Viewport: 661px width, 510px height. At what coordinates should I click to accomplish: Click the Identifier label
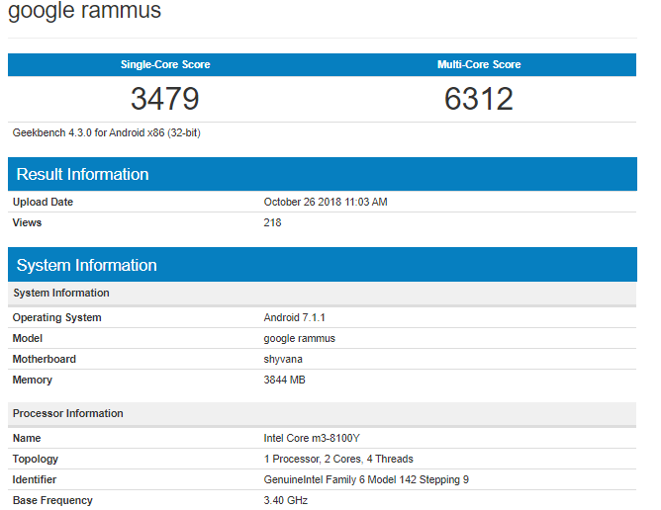[x=35, y=479]
